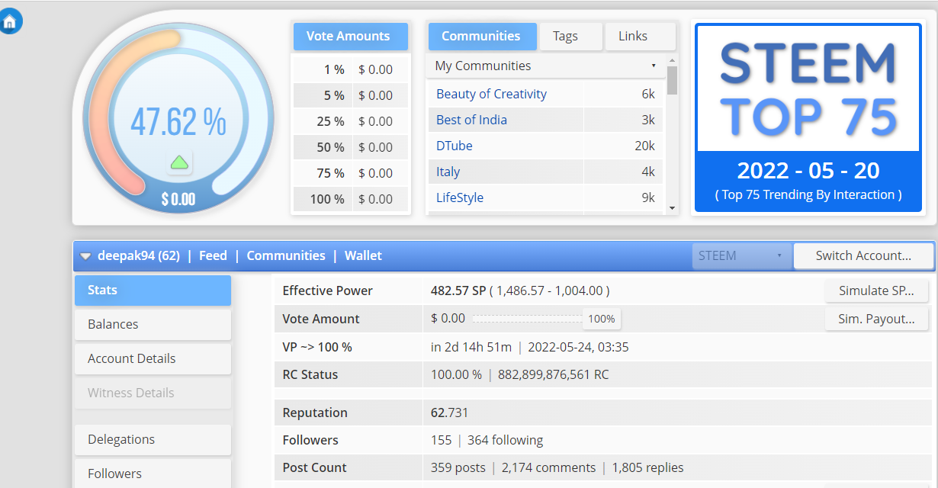The height and width of the screenshot is (488, 938).
Task: Open the Account Details sidebar tab
Action: pos(153,358)
